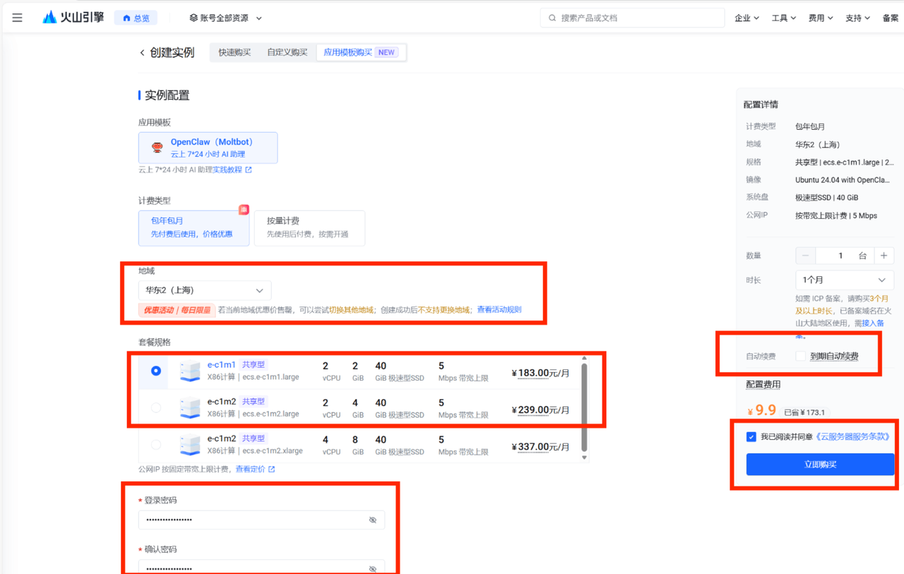The width and height of the screenshot is (904, 574).
Task: Click the 切换其他地域 link
Action: 351,310
